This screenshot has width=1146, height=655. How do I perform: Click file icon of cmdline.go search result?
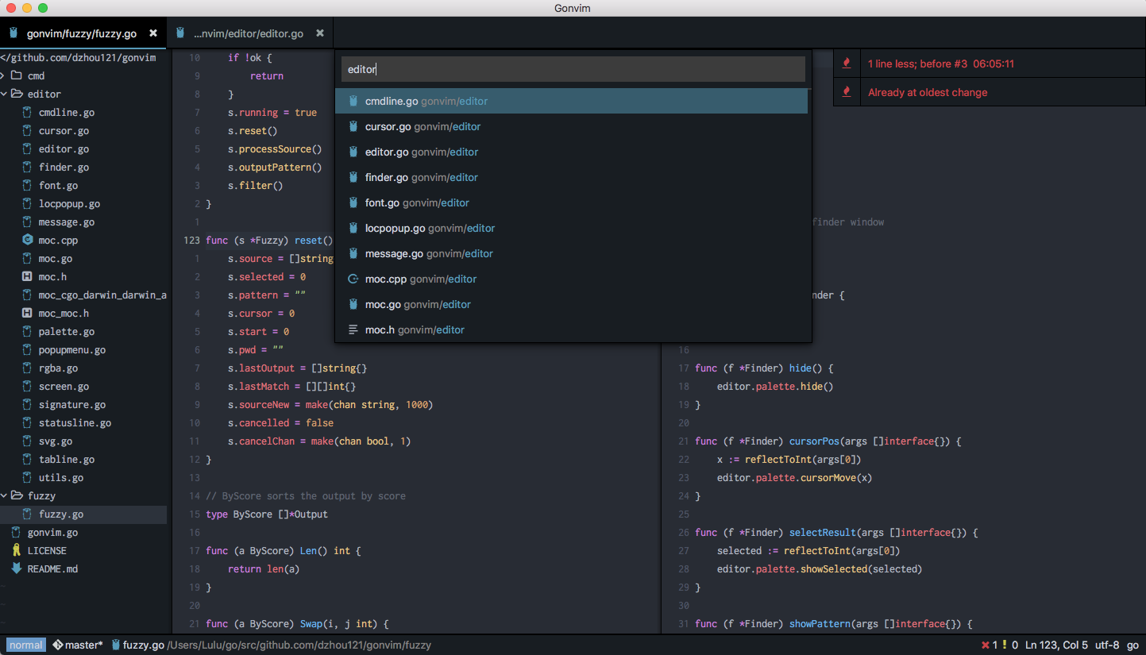(x=353, y=101)
